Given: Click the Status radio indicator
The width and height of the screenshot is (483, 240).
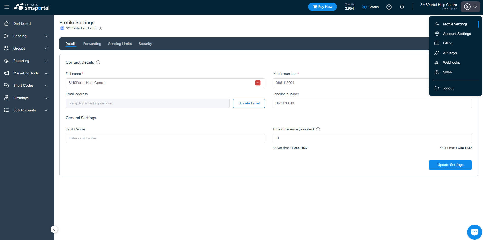Looking at the screenshot, I should click(x=364, y=7).
